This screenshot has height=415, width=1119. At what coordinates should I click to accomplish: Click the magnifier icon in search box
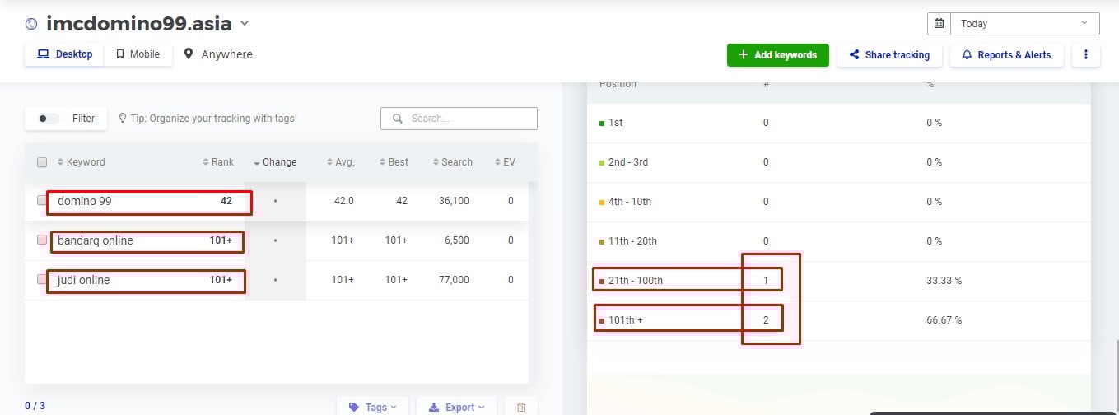point(397,119)
